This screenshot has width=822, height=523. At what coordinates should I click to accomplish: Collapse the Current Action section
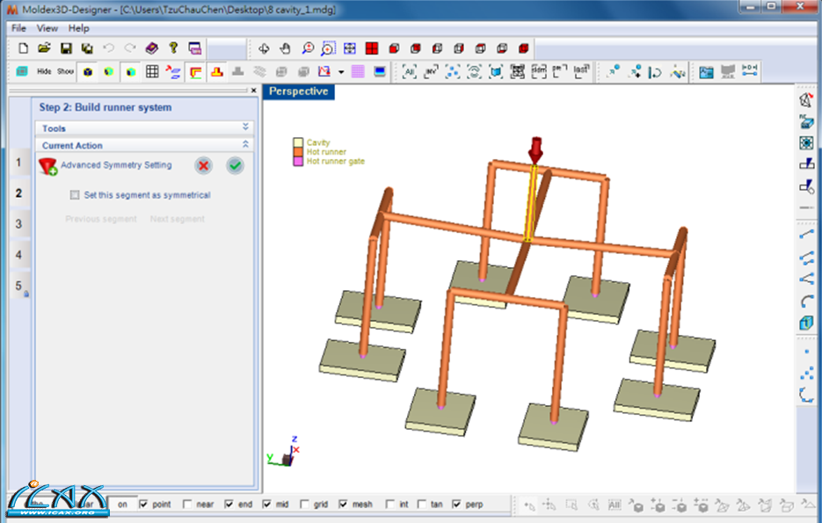(245, 145)
